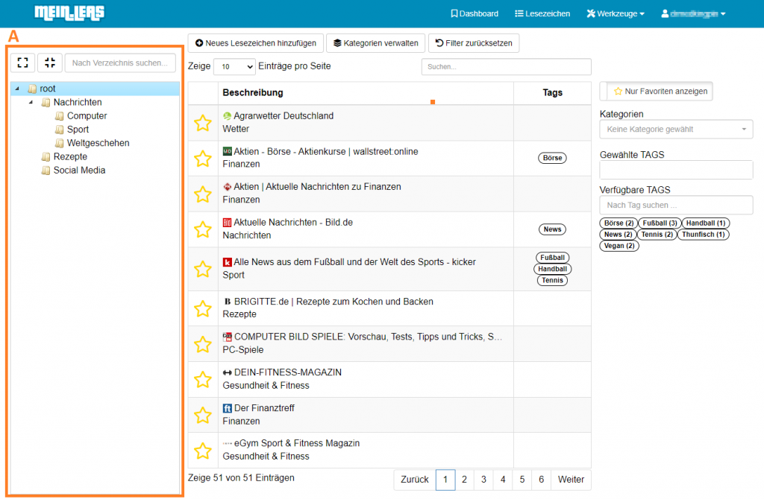Click Filter zurücksetzen button
The height and width of the screenshot is (499, 764).
474,43
